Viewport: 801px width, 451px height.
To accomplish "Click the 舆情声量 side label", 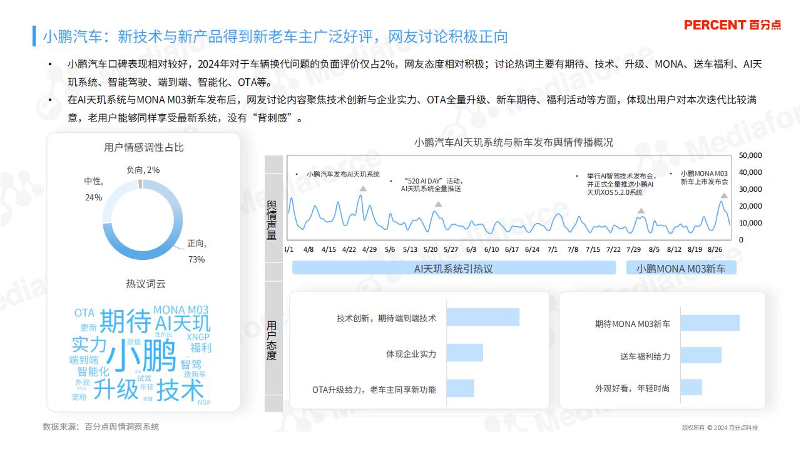I will pos(272,220).
